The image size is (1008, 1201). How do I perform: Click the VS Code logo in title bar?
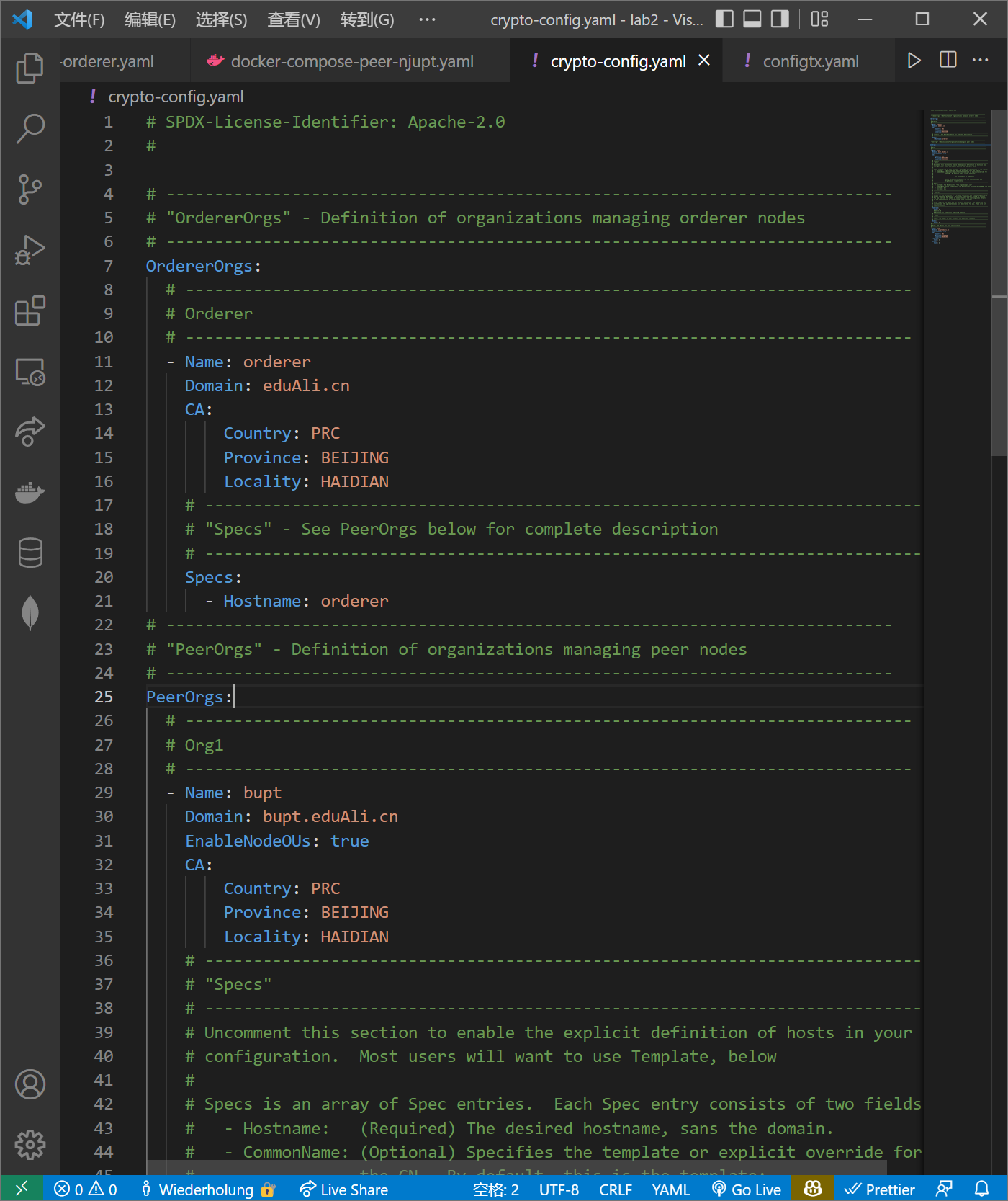(x=22, y=19)
